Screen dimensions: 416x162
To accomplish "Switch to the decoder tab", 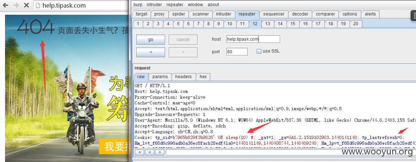I will click(300, 14).
